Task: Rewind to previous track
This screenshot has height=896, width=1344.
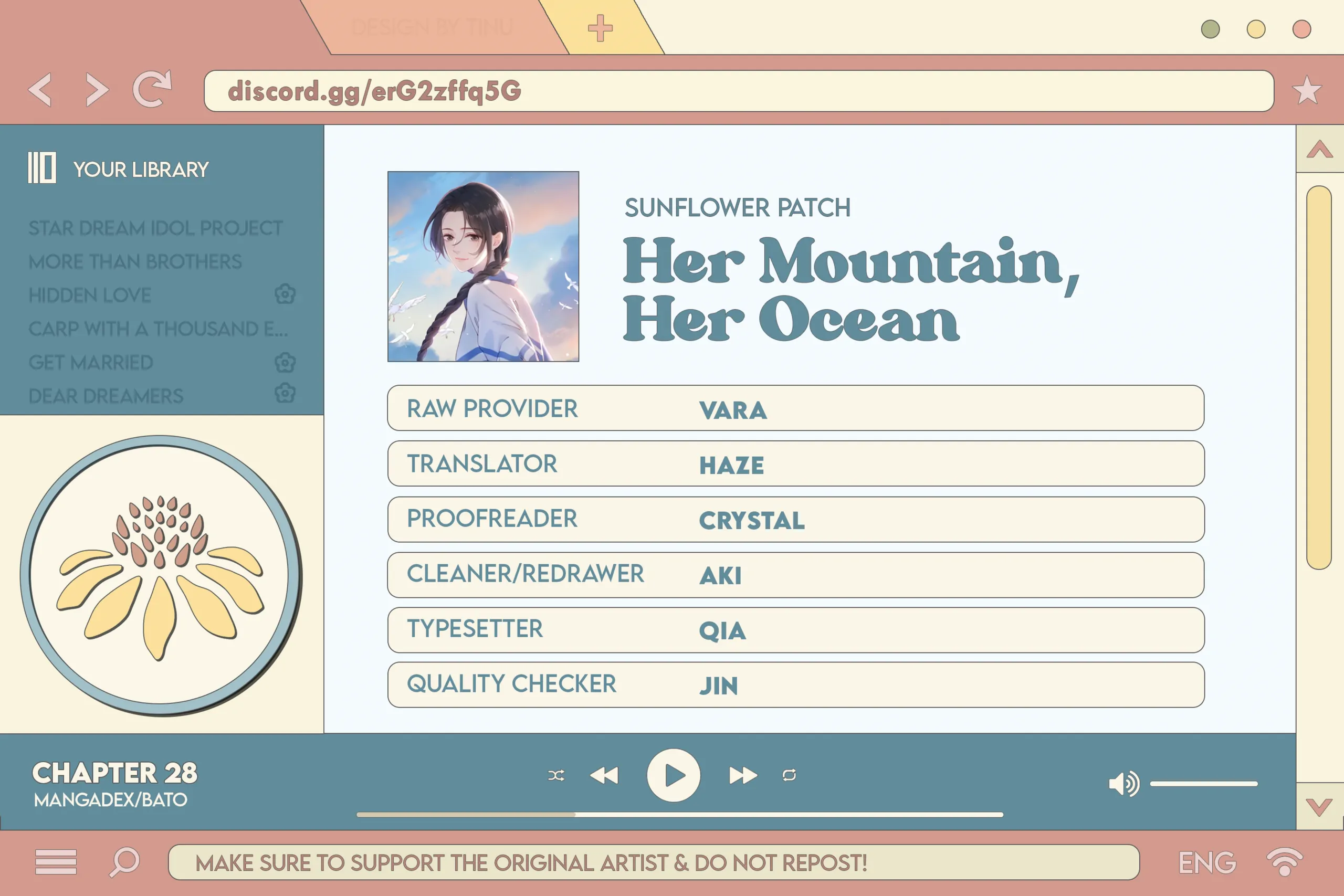Action: [x=604, y=775]
